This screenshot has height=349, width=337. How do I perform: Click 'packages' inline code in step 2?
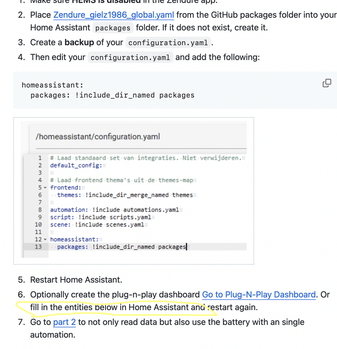click(x=113, y=28)
